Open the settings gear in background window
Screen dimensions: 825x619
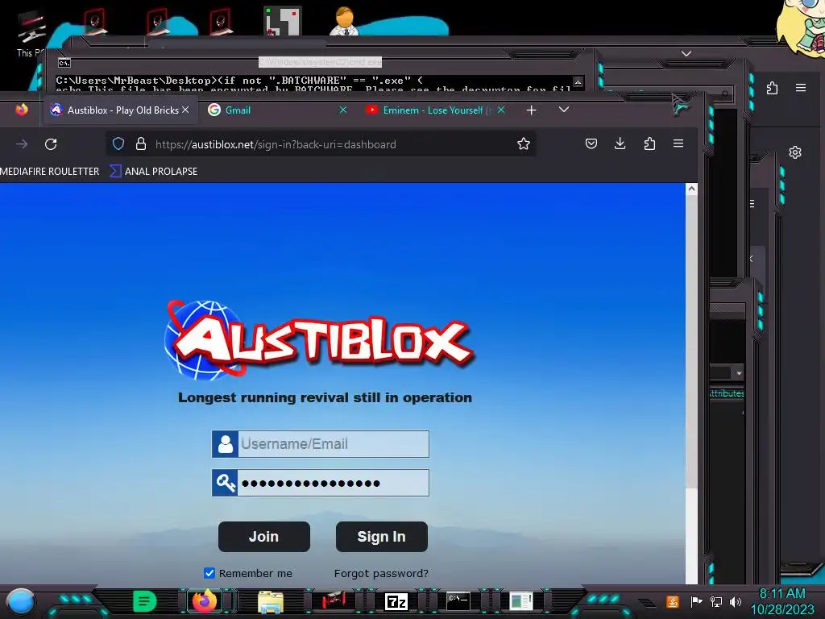tap(795, 152)
